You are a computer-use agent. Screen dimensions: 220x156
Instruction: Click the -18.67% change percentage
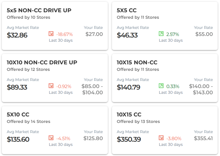(65, 34)
